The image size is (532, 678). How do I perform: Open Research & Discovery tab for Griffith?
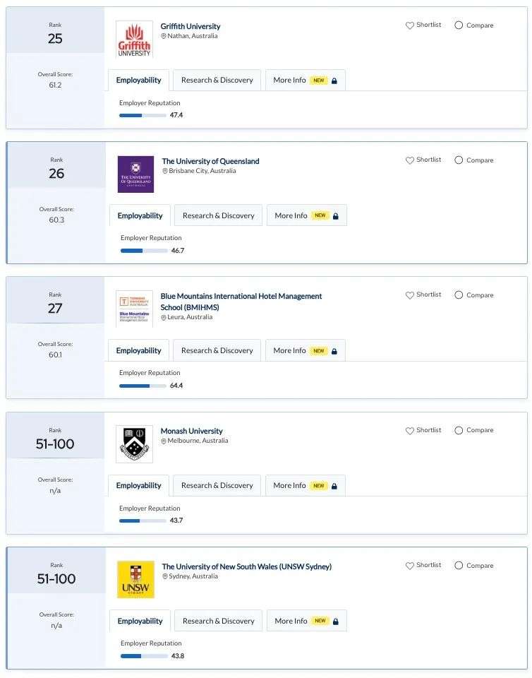(217, 80)
